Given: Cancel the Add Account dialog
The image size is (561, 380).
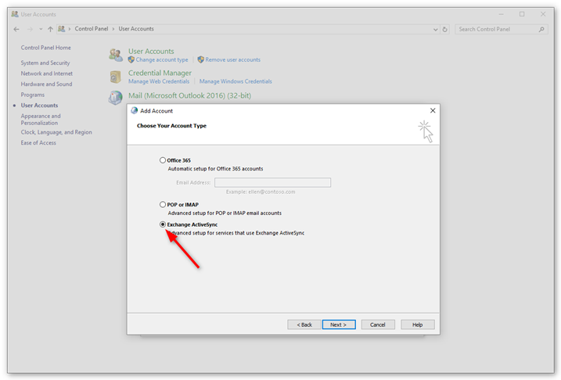Looking at the screenshot, I should click(378, 324).
